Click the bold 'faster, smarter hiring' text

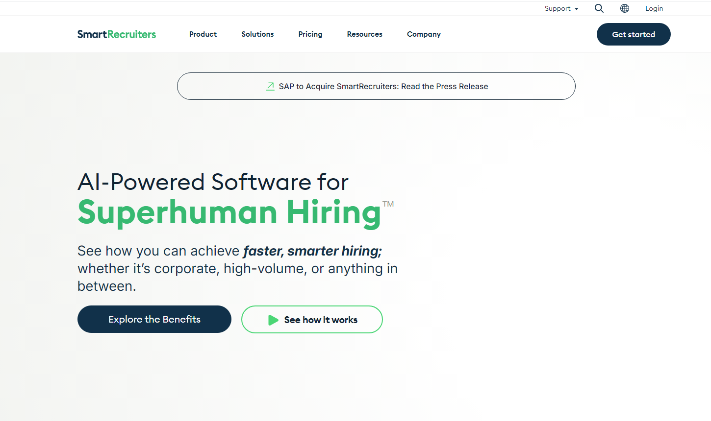click(x=312, y=251)
